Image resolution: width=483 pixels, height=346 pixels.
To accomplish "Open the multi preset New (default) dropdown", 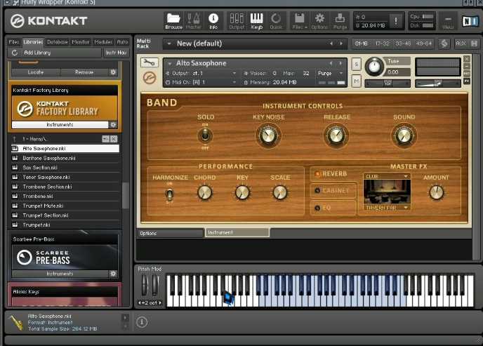I will point(169,44).
